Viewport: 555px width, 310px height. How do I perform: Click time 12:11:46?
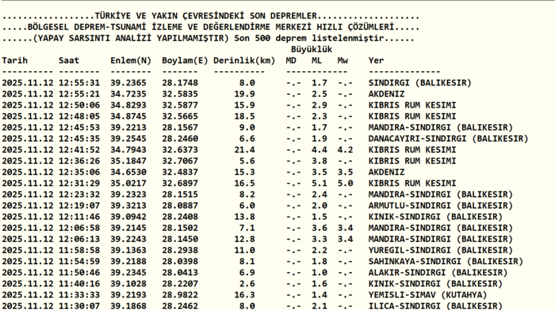(x=79, y=217)
